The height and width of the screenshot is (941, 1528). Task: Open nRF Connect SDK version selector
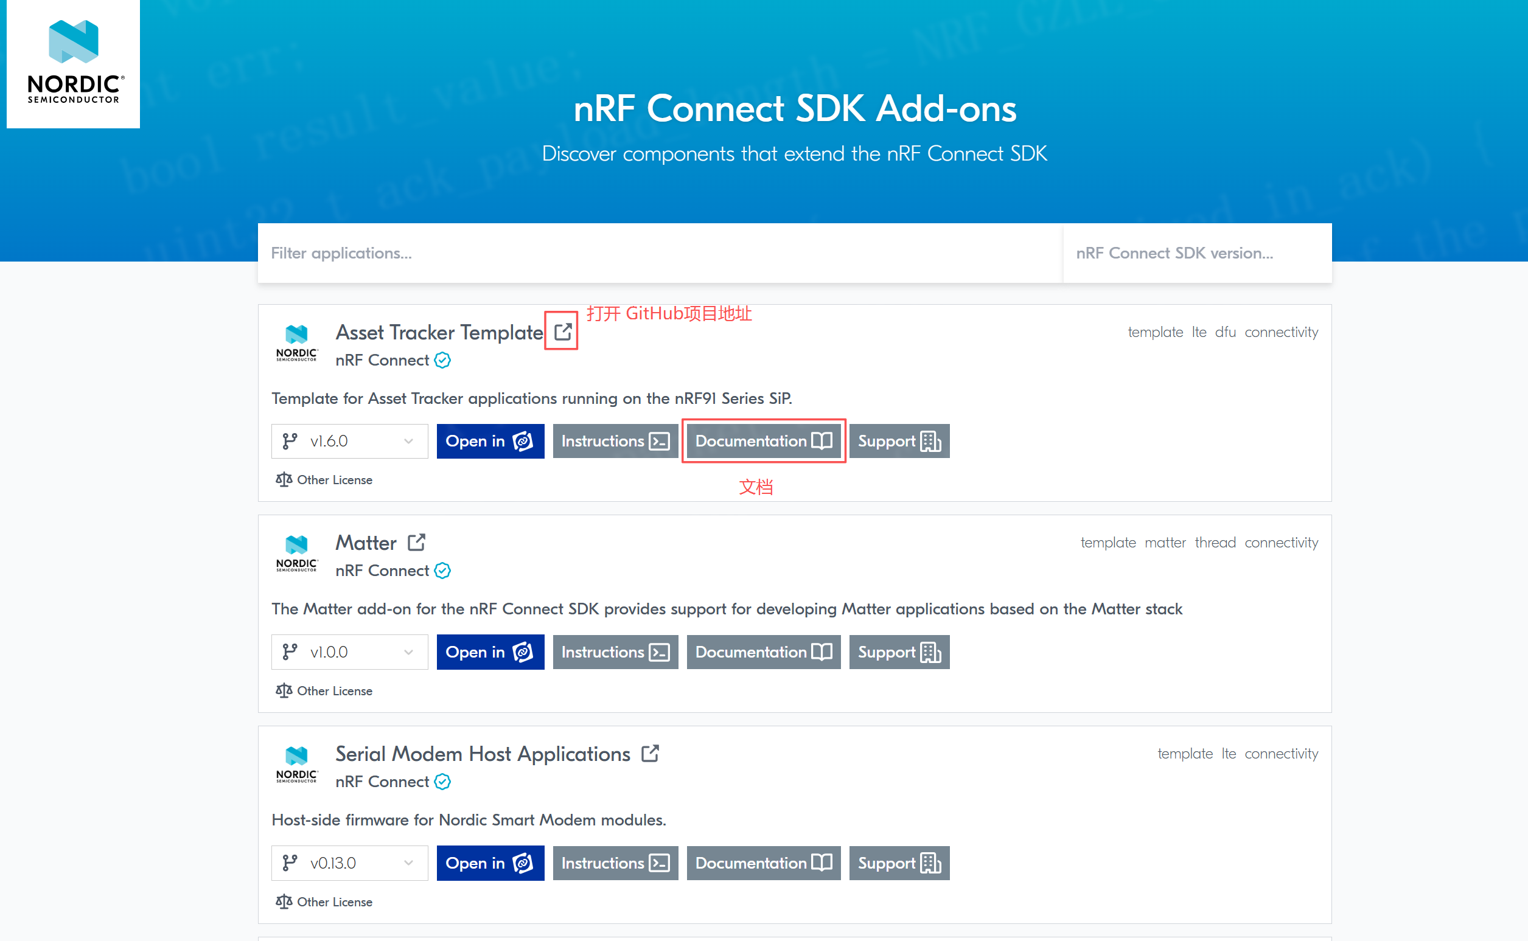[1198, 253]
